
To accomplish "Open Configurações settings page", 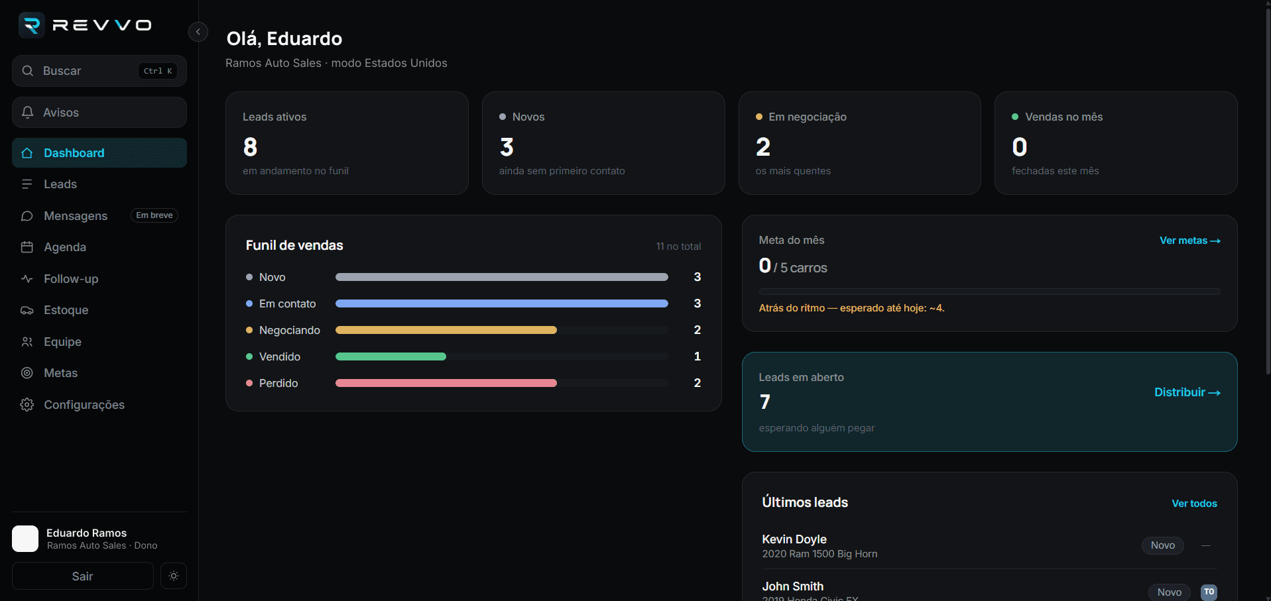I will click(x=99, y=405).
